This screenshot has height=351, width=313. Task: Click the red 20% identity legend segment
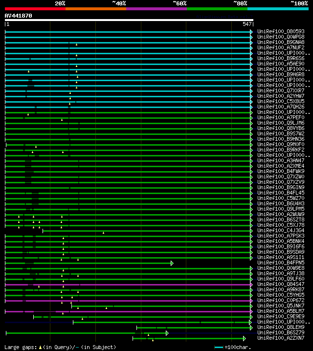(35, 9)
